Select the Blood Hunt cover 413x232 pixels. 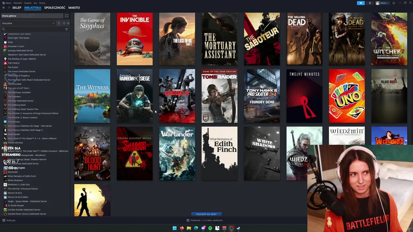92,153
